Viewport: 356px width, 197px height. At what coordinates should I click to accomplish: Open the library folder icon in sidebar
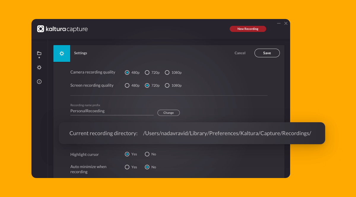tap(39, 53)
